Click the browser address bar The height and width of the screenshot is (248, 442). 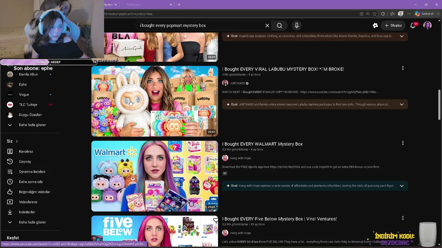click(228, 14)
